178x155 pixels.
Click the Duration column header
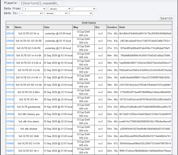(112, 27)
